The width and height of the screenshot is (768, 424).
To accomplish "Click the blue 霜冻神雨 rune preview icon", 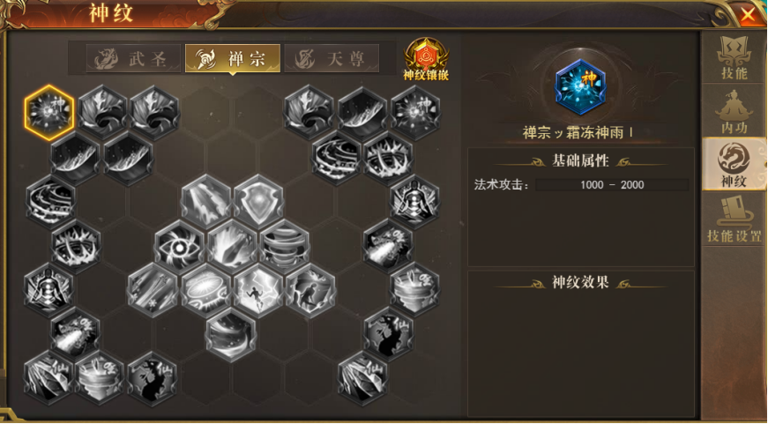I will click(x=580, y=87).
